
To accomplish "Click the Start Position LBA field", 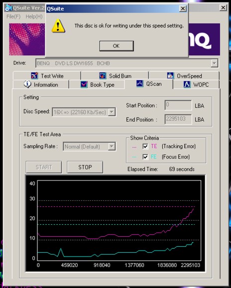I will [x=178, y=105].
